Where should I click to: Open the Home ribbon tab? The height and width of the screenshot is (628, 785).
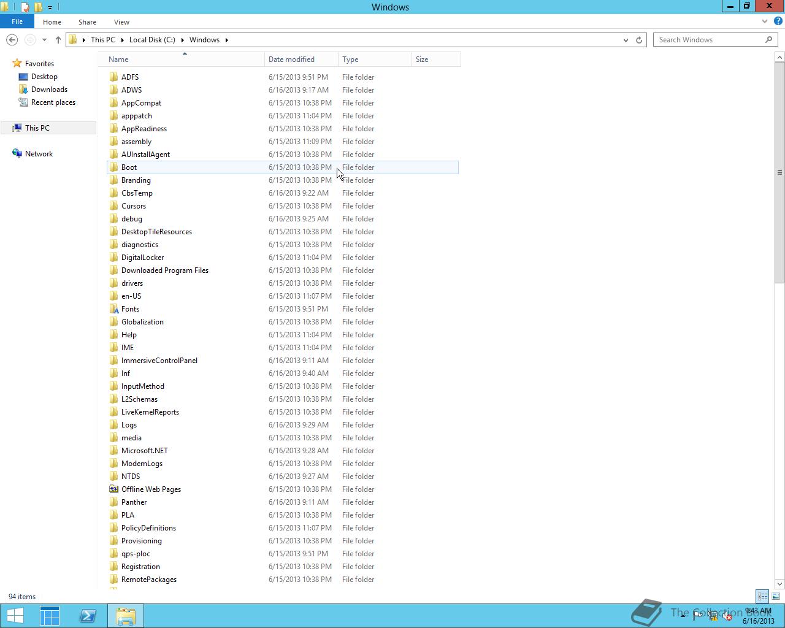(x=52, y=22)
